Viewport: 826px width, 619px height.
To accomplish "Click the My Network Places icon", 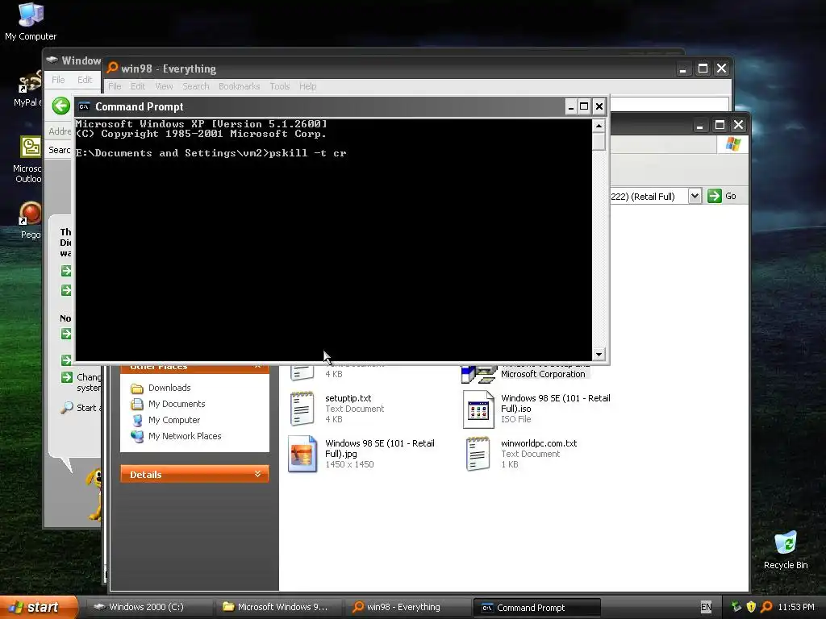I will pyautogui.click(x=137, y=436).
